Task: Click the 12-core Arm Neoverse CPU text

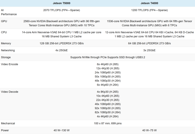Action: (150, 34)
